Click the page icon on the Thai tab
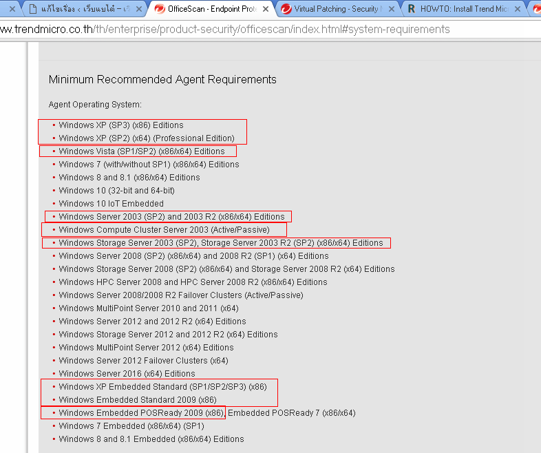The width and height of the screenshot is (541, 453). (33, 9)
